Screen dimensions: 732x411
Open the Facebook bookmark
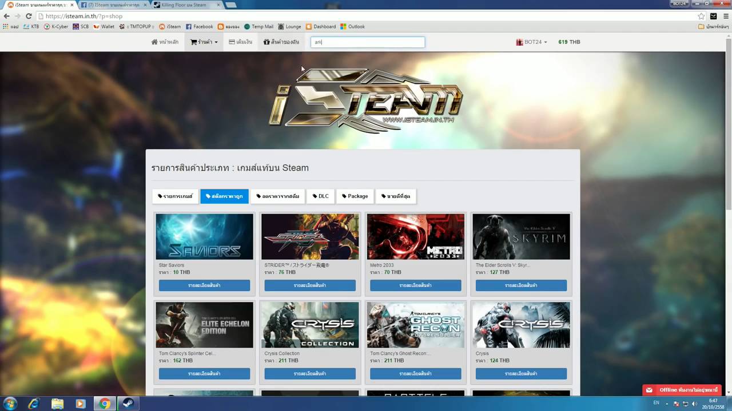coord(199,26)
